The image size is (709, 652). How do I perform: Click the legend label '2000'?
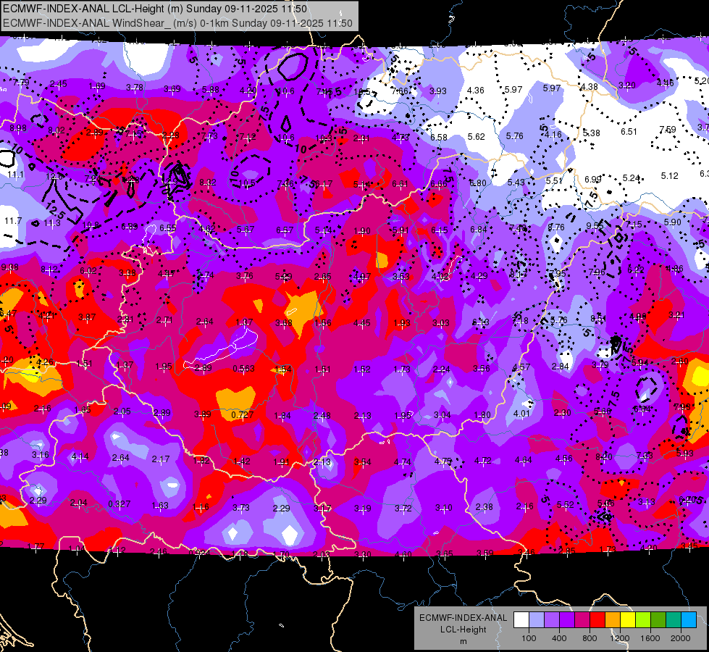tap(681, 638)
